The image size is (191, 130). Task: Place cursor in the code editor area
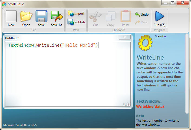[x=68, y=74]
